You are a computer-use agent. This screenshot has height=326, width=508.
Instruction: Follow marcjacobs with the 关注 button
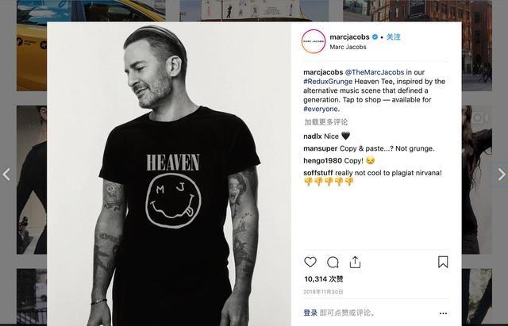pyautogui.click(x=394, y=37)
